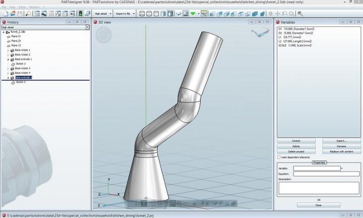Screen dimensions: 363x218
Task: Click the Close button in Properties section
Action: tap(319, 205)
